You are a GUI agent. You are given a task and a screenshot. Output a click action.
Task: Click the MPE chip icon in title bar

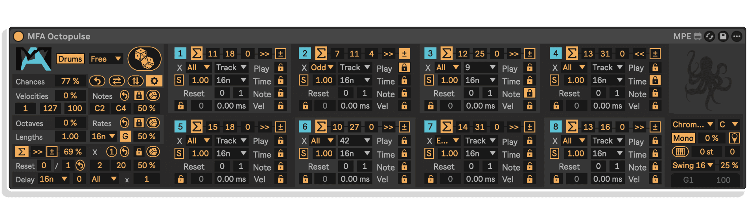(x=698, y=36)
